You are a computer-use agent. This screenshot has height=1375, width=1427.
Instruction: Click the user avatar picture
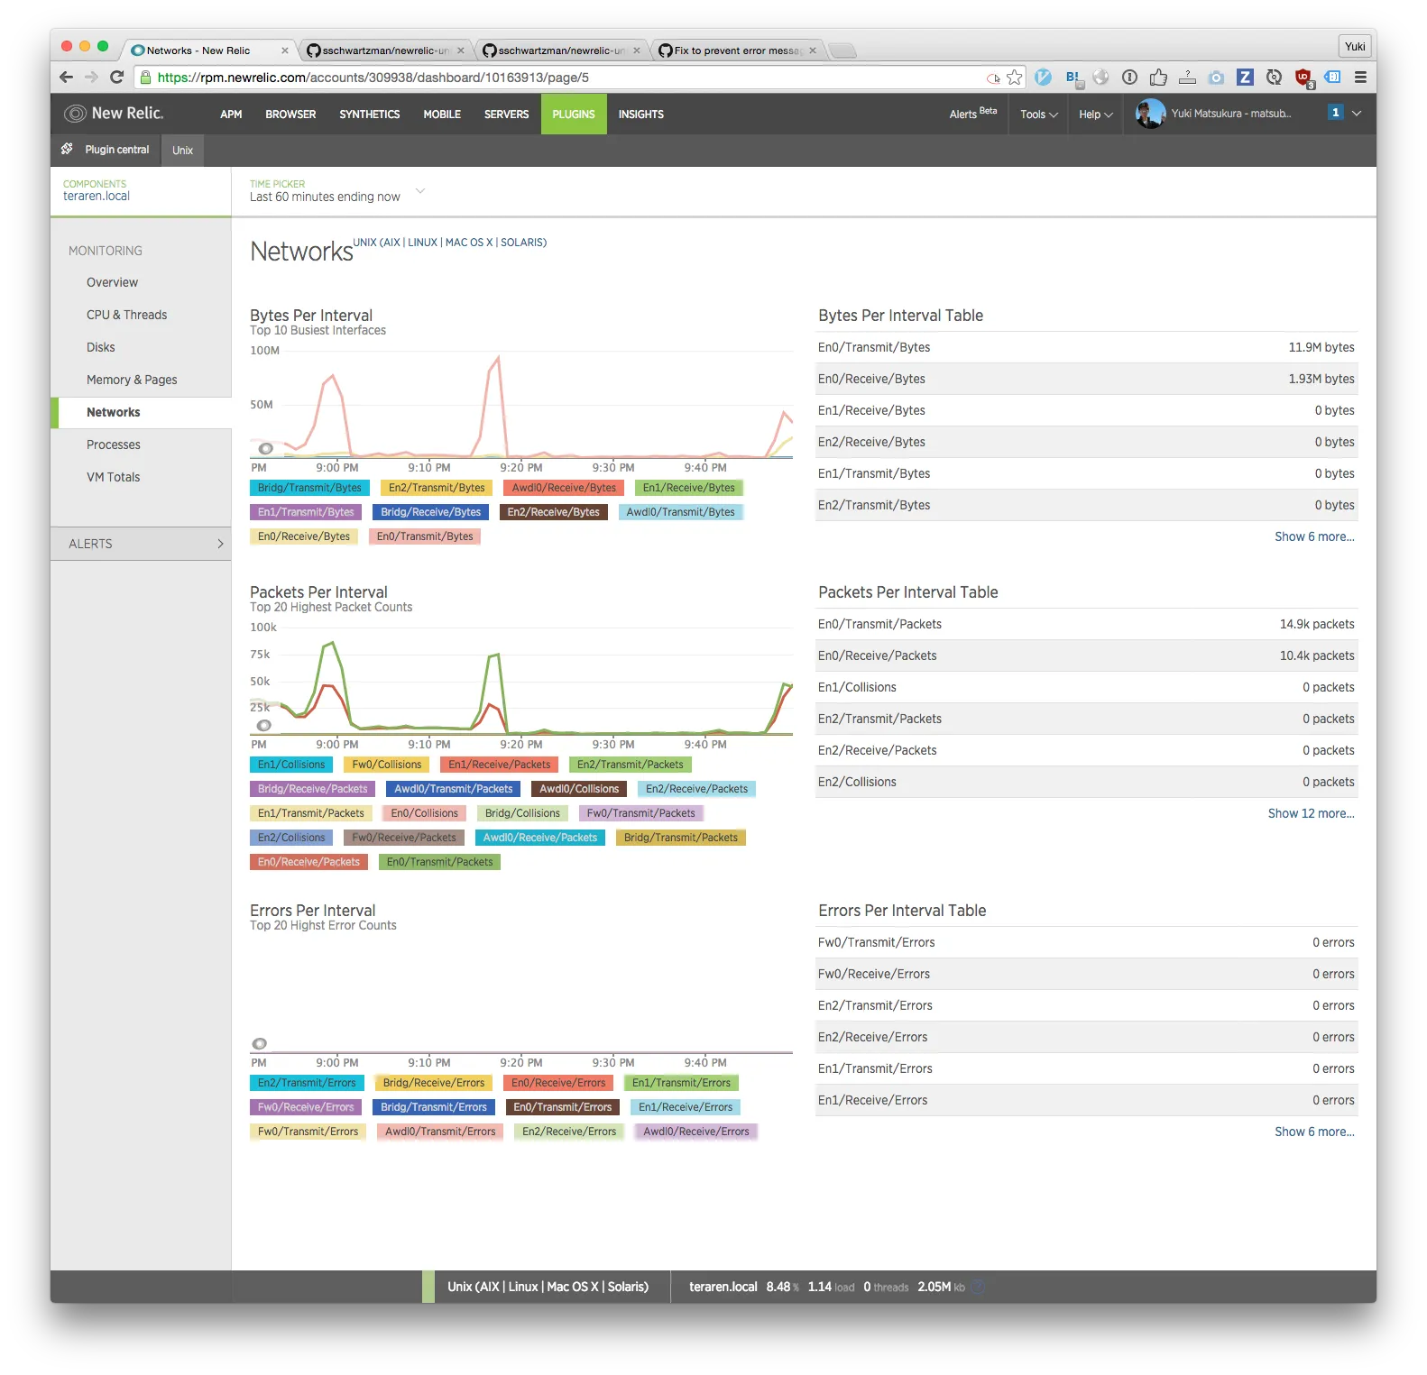click(x=1149, y=114)
